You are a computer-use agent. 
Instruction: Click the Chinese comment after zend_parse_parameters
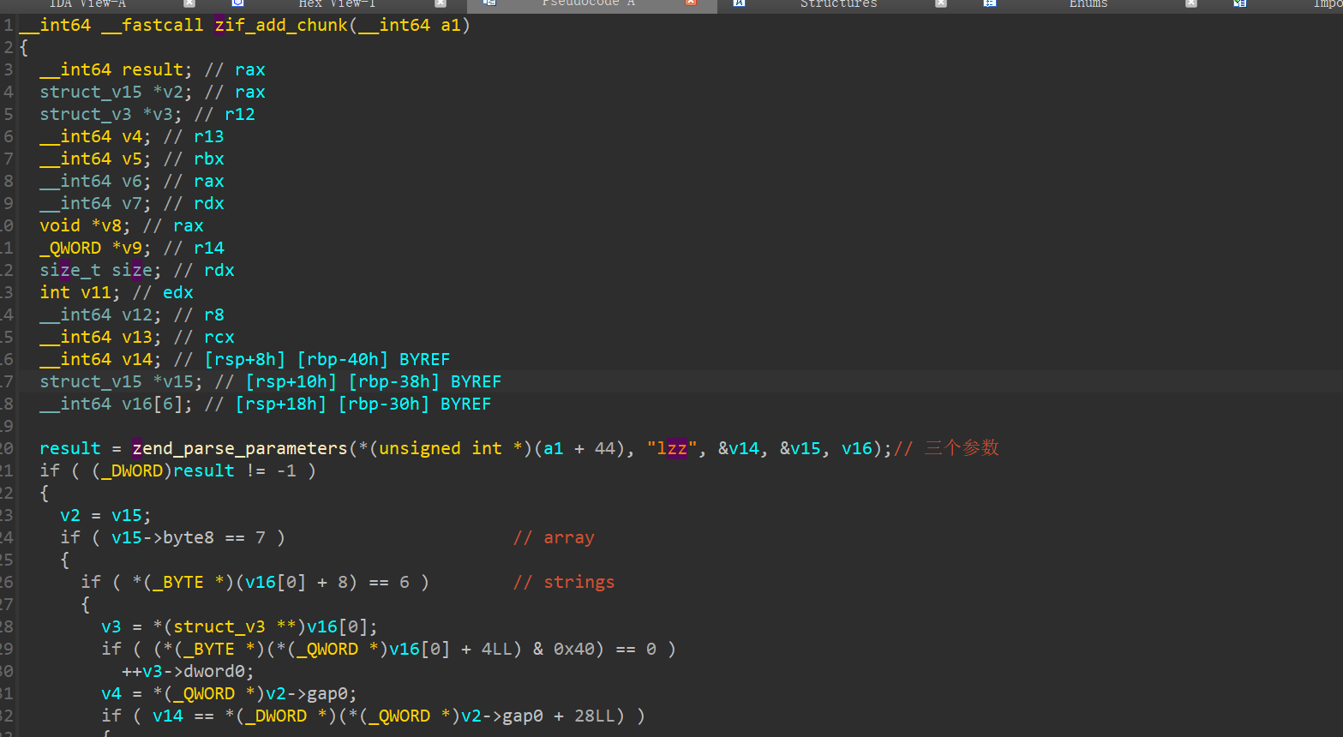coord(947,448)
